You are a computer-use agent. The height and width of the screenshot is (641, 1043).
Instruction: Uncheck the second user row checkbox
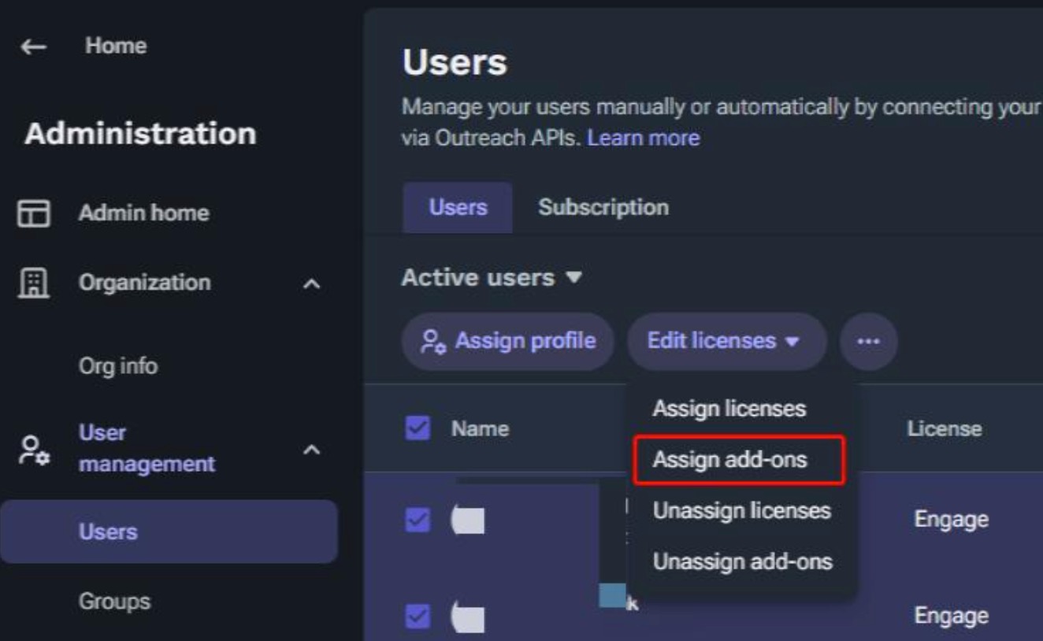[418, 617]
